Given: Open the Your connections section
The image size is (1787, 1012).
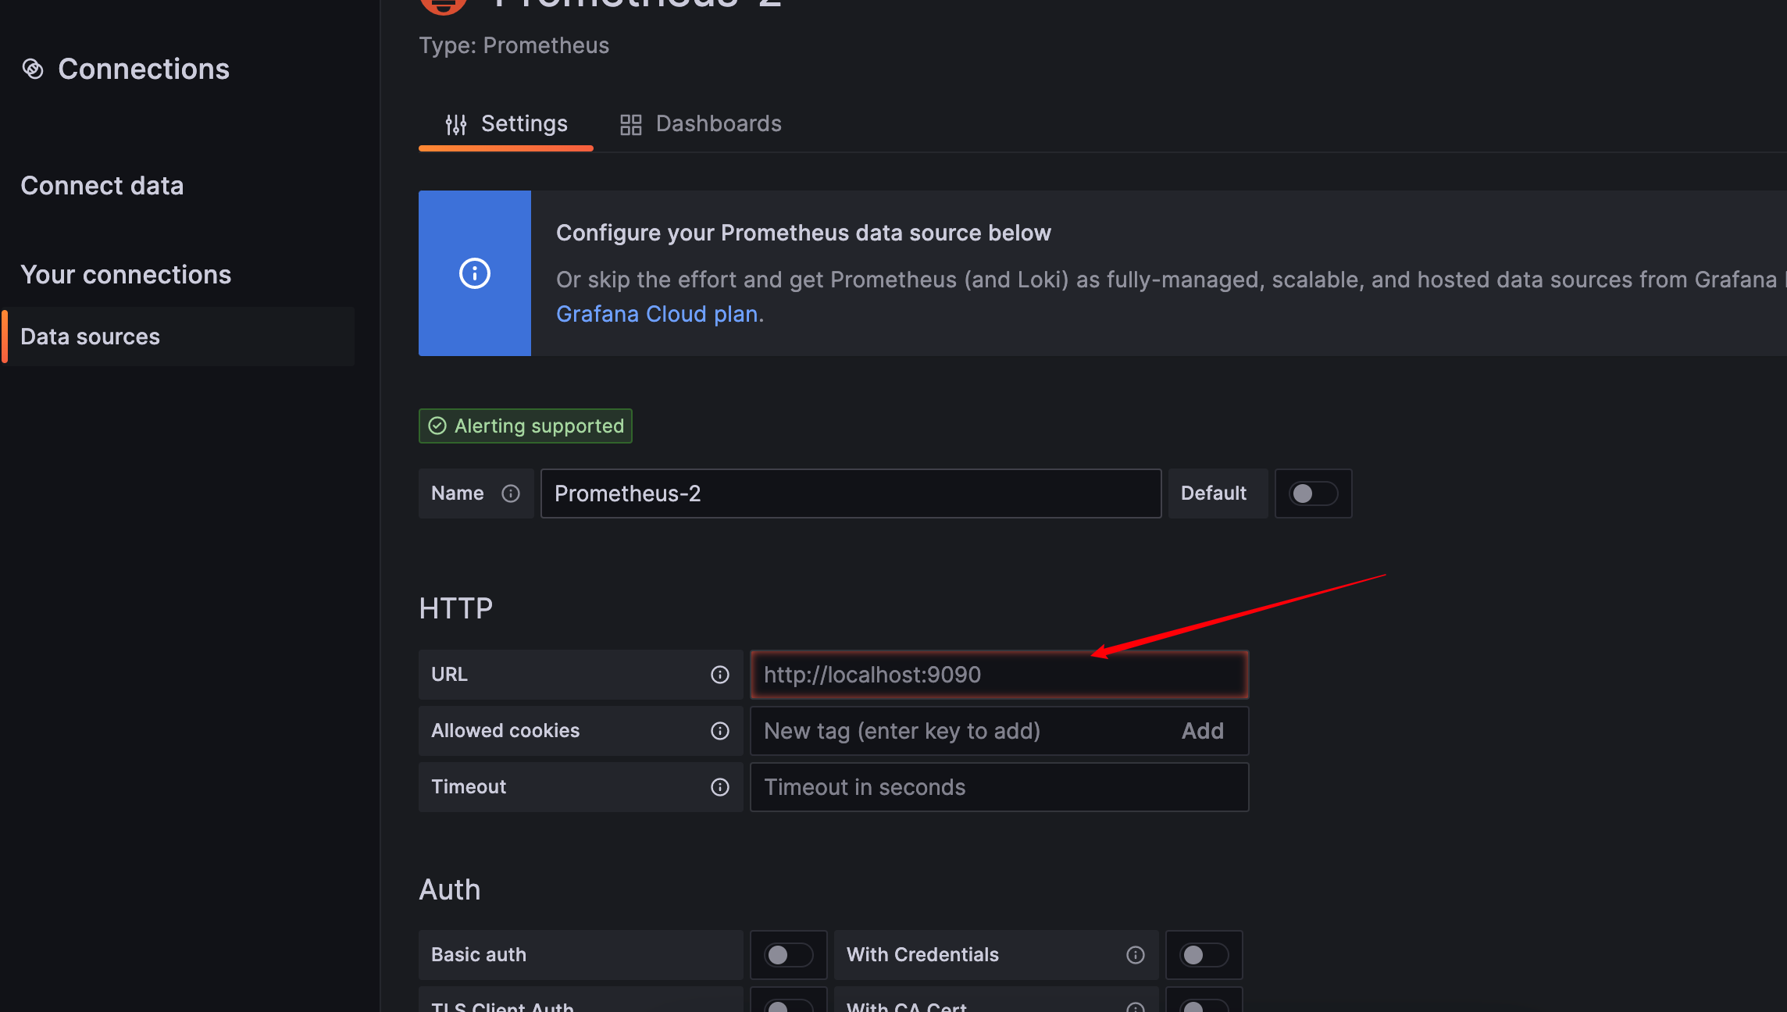Looking at the screenshot, I should [x=126, y=275].
